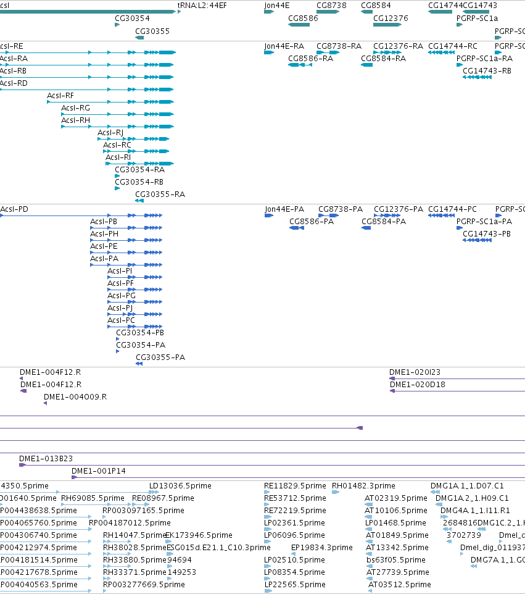Select the Acsl-PE protein label
Viewport: 525px width, 594px height.
[x=104, y=246]
